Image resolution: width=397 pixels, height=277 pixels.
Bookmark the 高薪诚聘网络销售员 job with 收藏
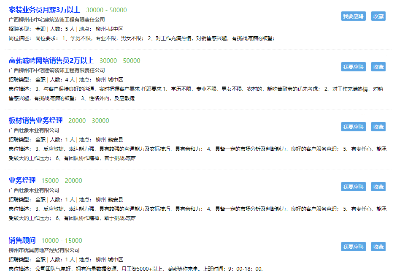(378, 67)
